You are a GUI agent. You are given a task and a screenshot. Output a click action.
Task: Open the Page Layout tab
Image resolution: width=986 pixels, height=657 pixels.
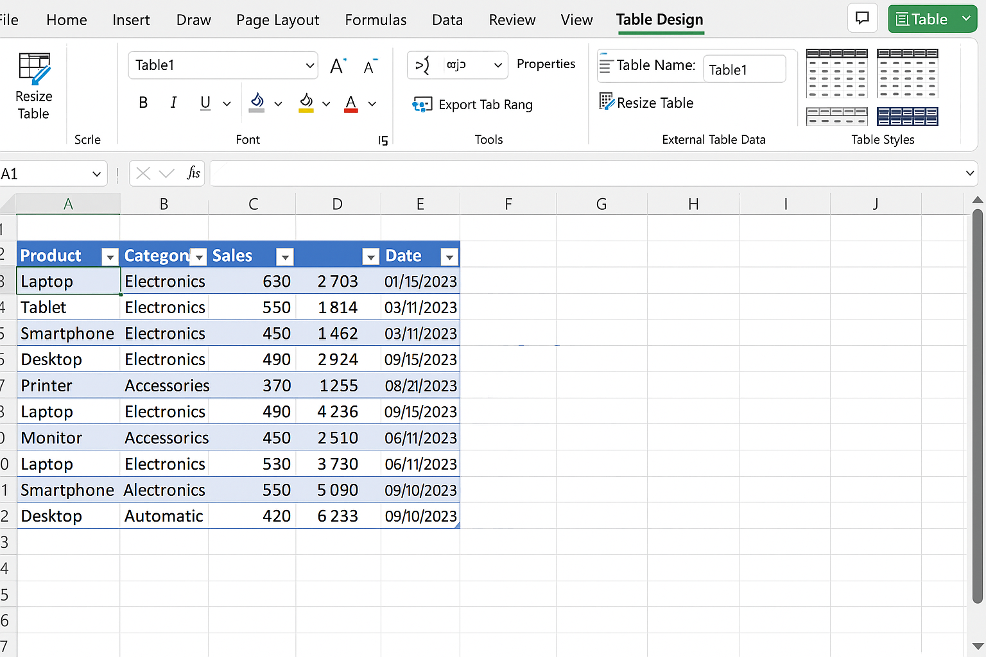coord(277,20)
